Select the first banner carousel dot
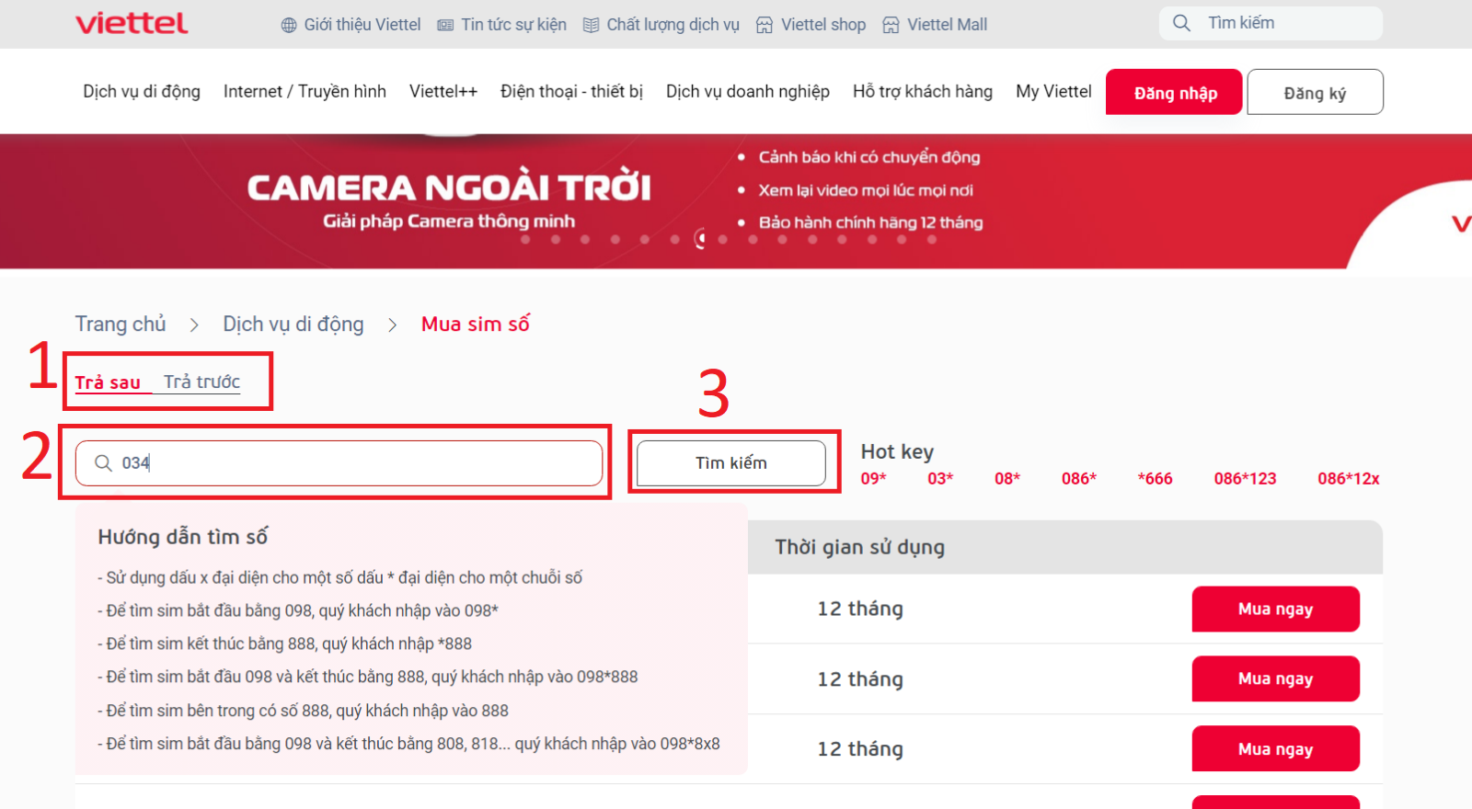 point(525,239)
